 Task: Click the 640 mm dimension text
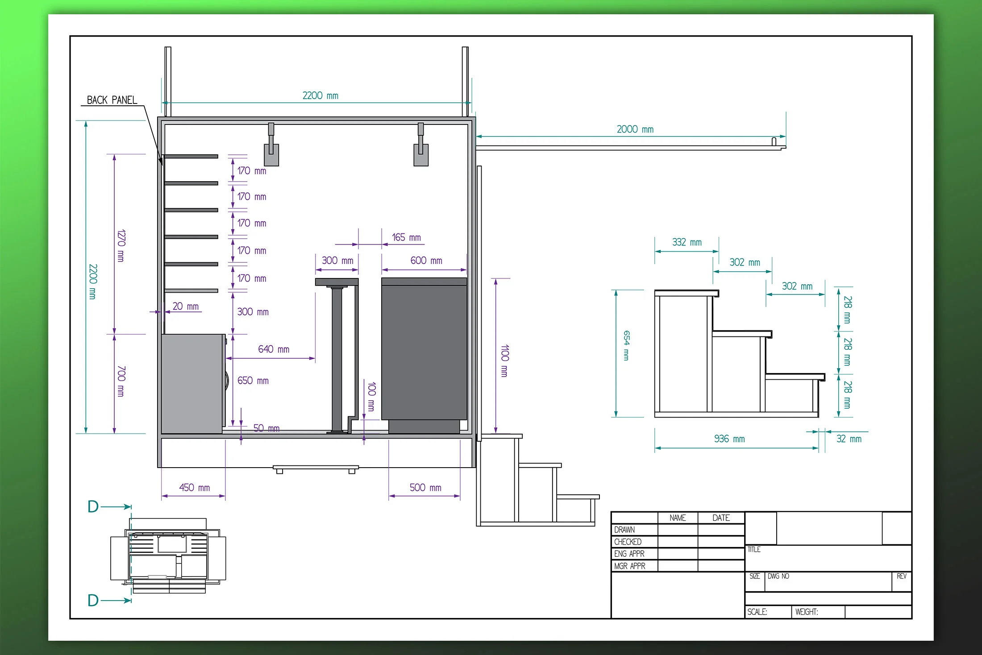(x=274, y=349)
